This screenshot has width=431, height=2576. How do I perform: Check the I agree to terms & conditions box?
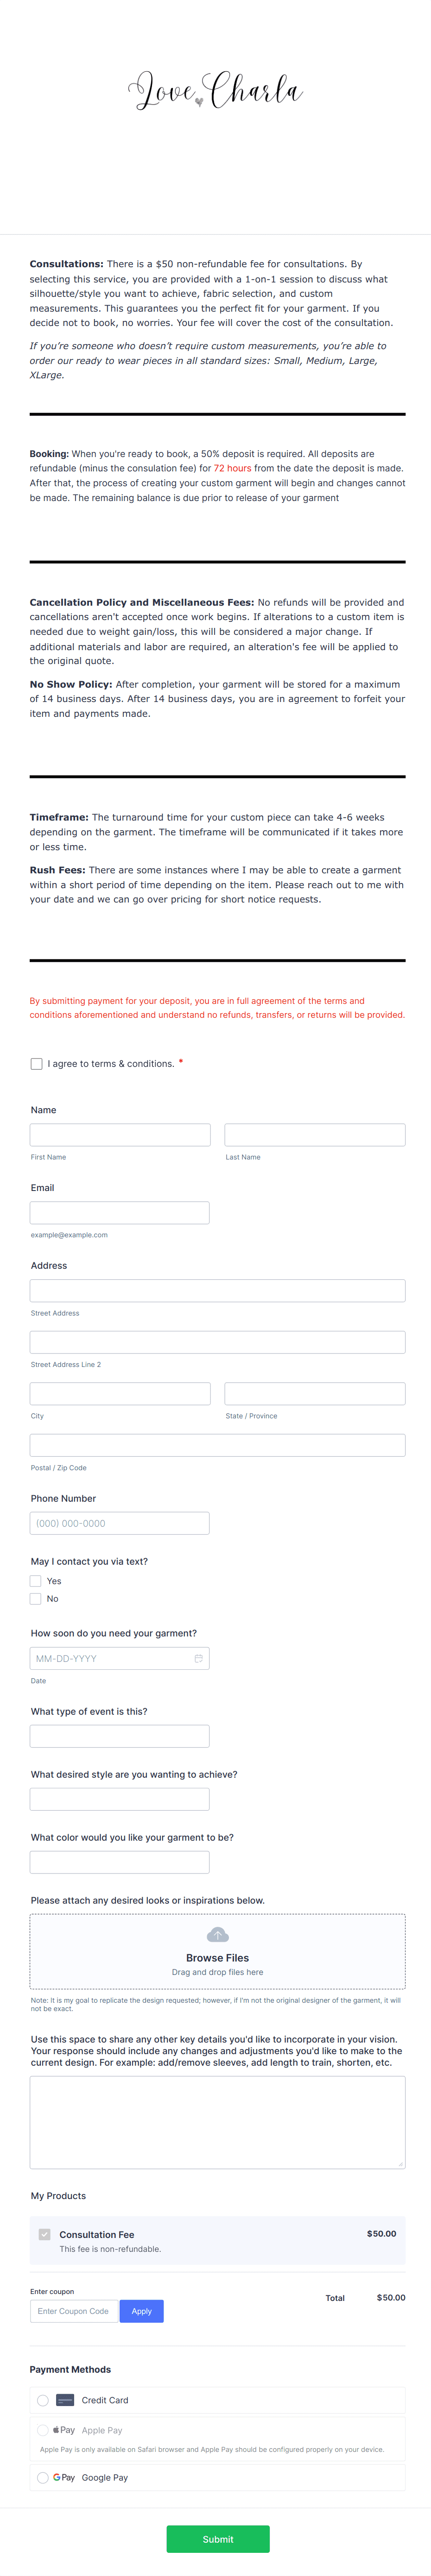pos(36,1063)
